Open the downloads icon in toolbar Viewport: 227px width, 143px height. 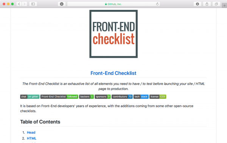coord(197,4)
